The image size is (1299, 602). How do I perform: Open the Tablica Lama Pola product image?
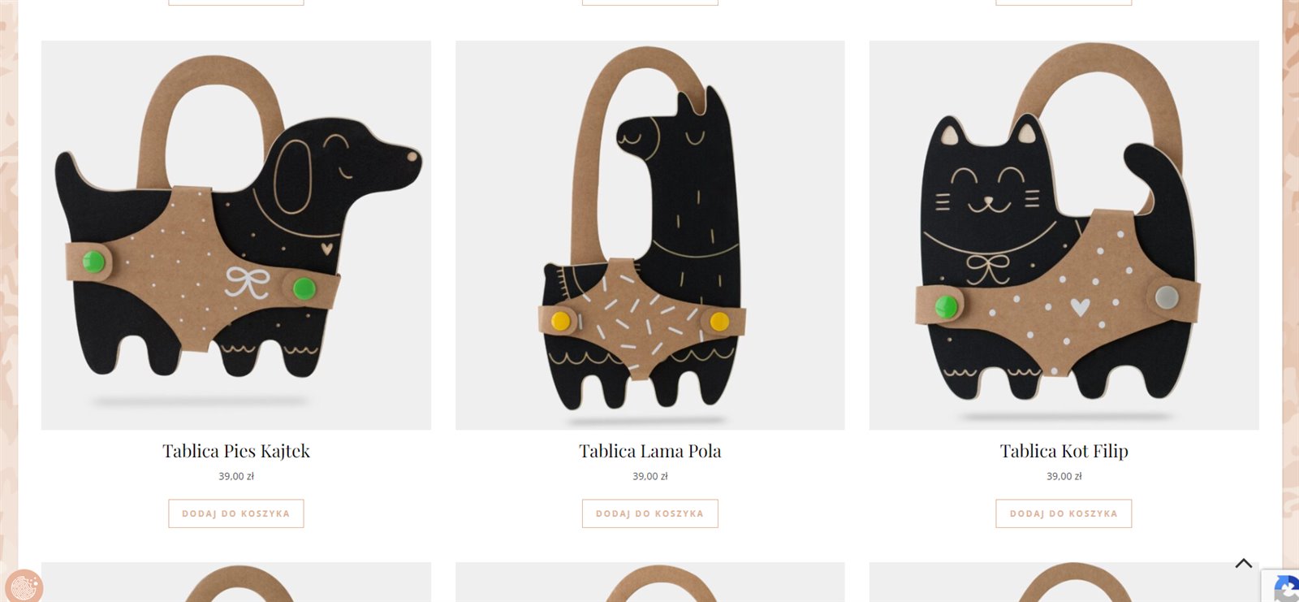pyautogui.click(x=649, y=235)
